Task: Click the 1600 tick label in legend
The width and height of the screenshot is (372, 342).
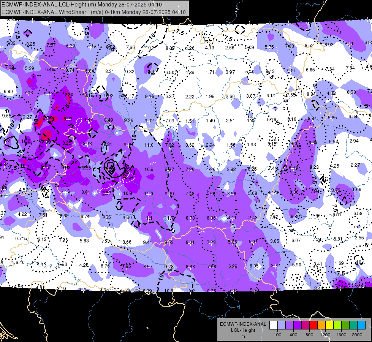Action: (x=341, y=335)
